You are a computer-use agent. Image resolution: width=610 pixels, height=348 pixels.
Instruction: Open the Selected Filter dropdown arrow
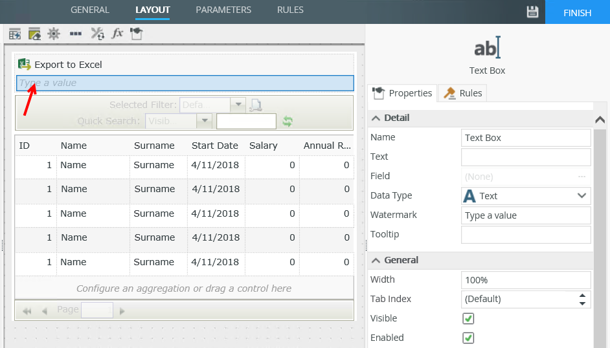(x=238, y=105)
